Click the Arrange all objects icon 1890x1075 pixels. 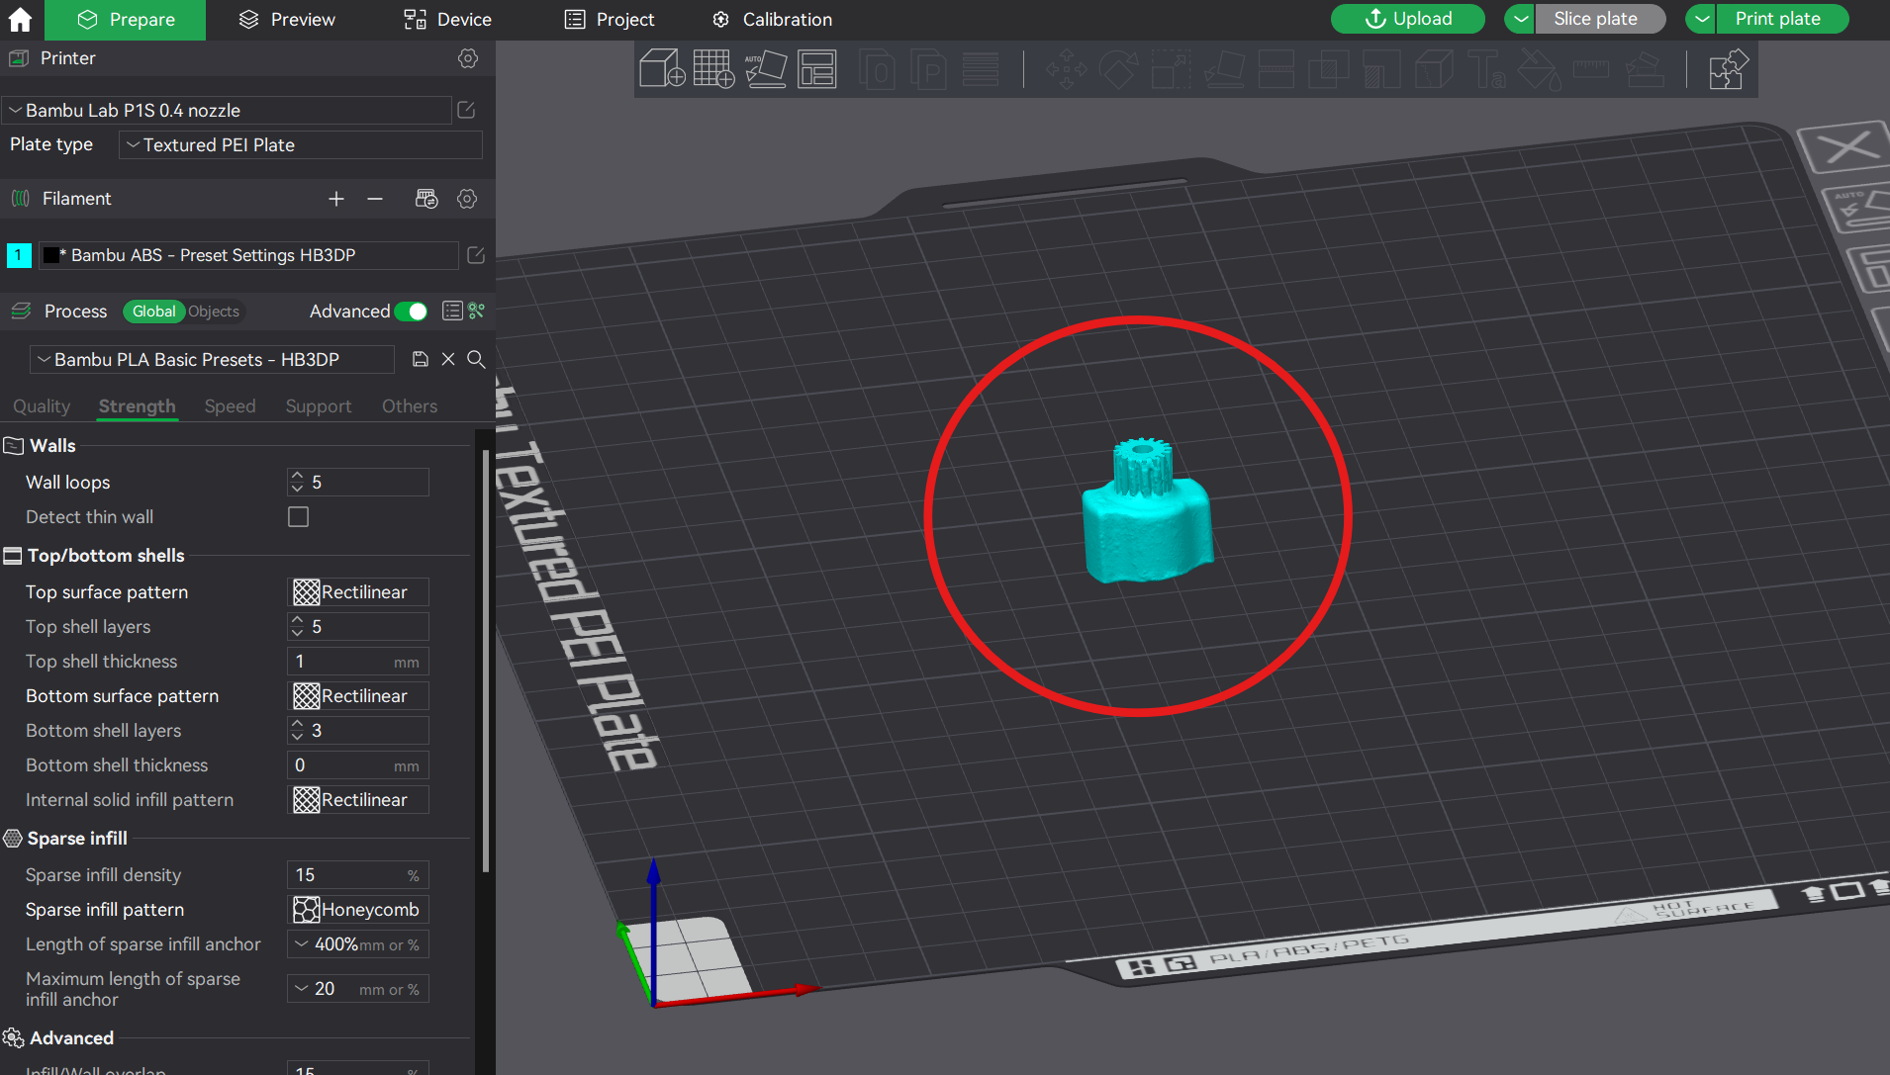point(817,69)
